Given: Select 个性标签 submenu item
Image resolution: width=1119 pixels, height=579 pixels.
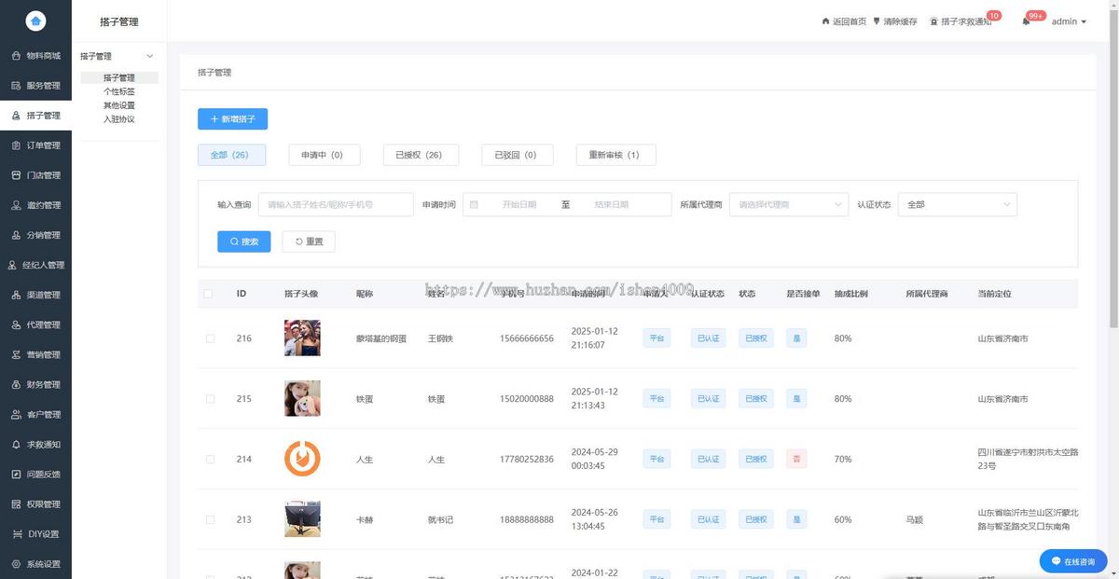Looking at the screenshot, I should 119,91.
